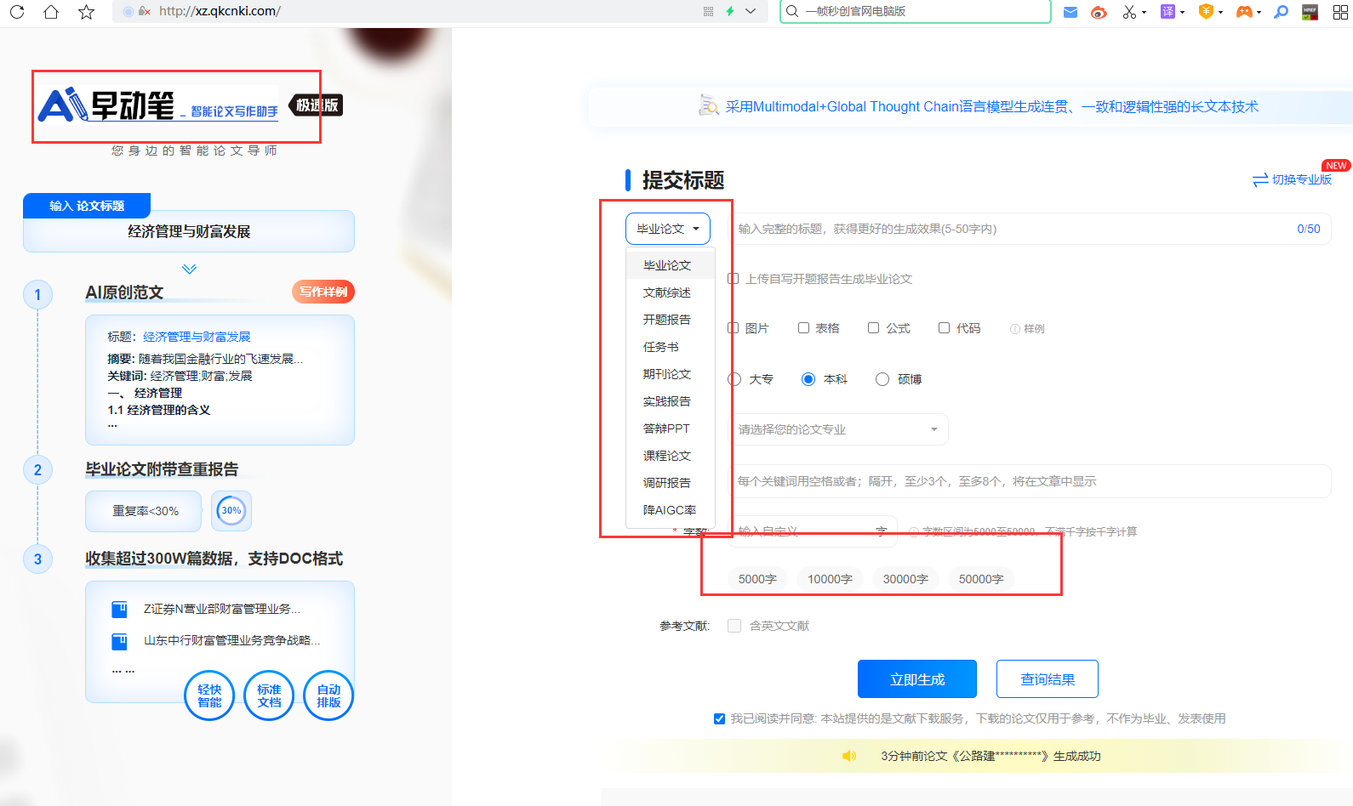Enable the 代码 checkbox
The image size is (1353, 806).
coord(944,328)
